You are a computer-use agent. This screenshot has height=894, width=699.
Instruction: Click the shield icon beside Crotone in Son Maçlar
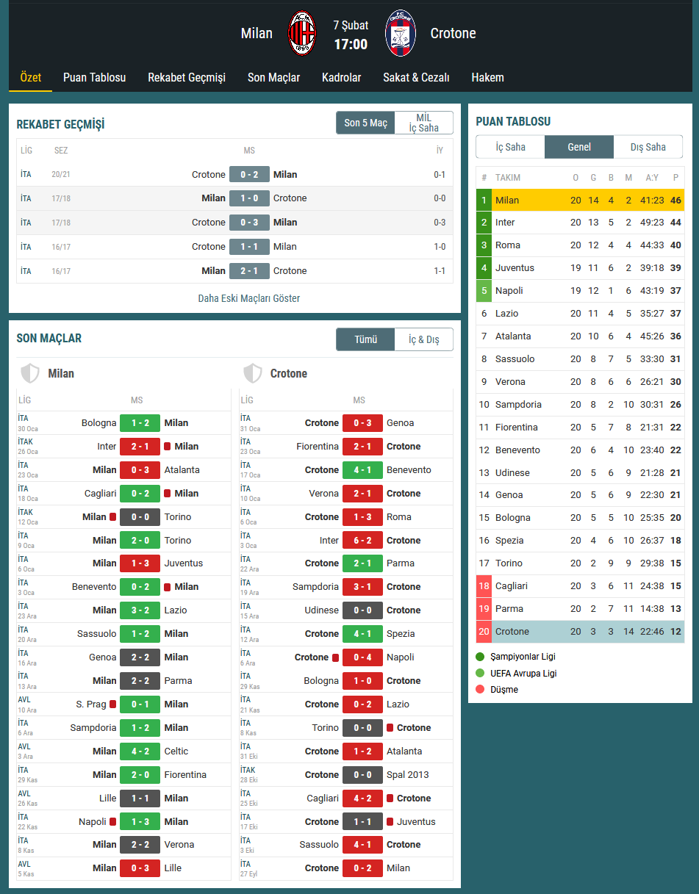(253, 373)
